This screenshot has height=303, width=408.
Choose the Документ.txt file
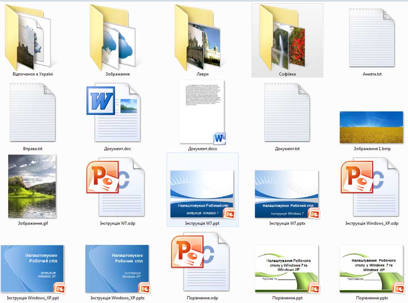[287, 112]
